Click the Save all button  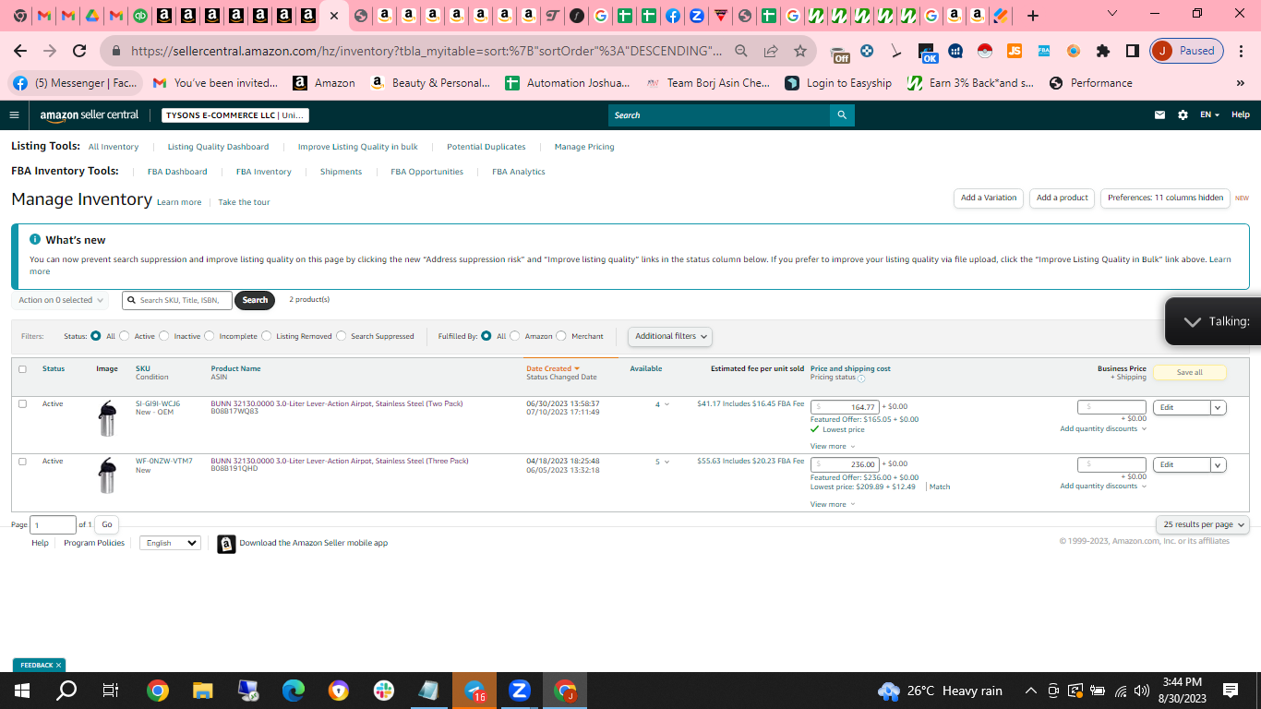pos(1190,372)
